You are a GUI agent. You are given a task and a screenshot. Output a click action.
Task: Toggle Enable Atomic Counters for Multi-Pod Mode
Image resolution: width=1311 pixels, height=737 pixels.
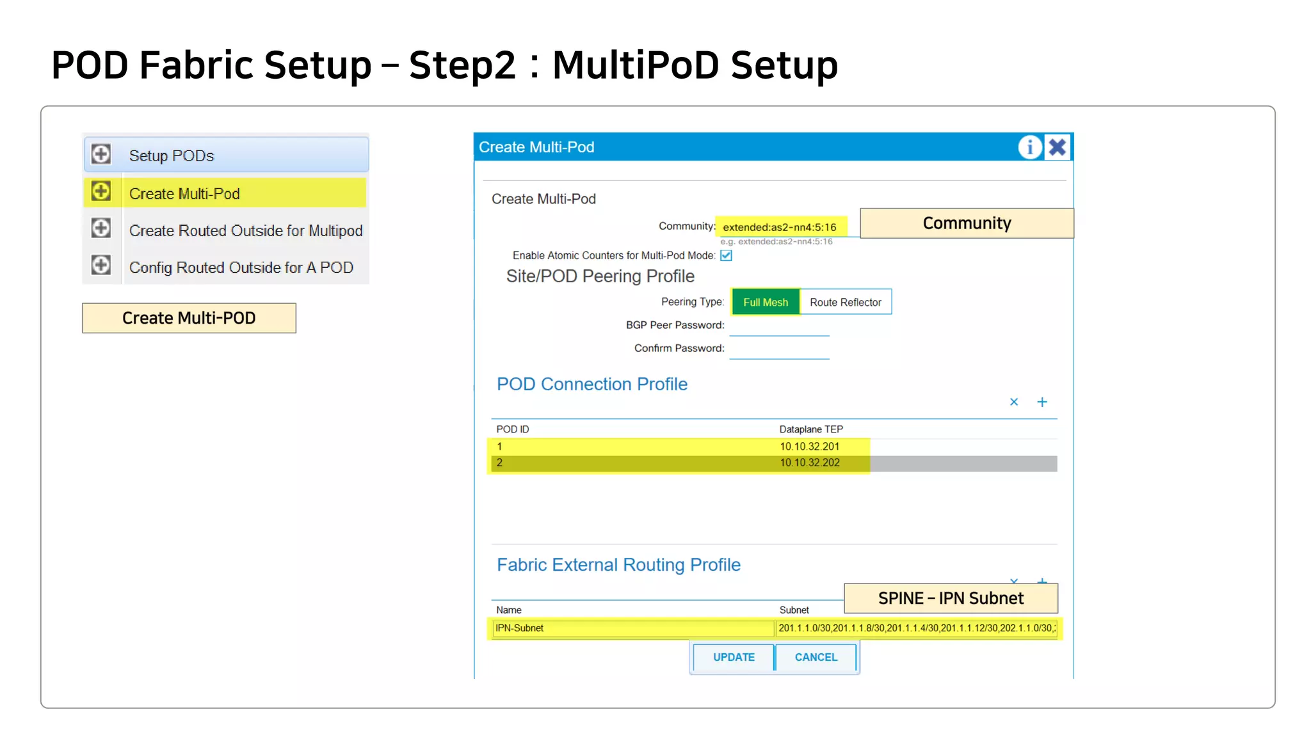(x=726, y=255)
